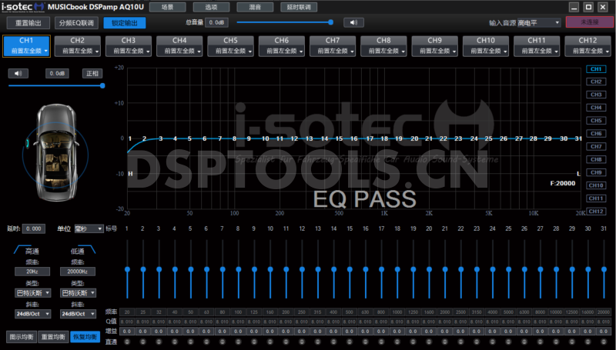Open the 输入音源 input source dropdown
This screenshot has height=350, width=616.
click(538, 23)
